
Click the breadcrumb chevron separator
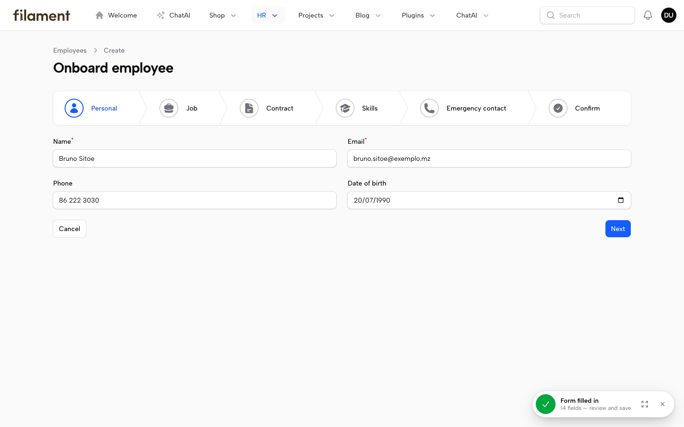pos(95,50)
